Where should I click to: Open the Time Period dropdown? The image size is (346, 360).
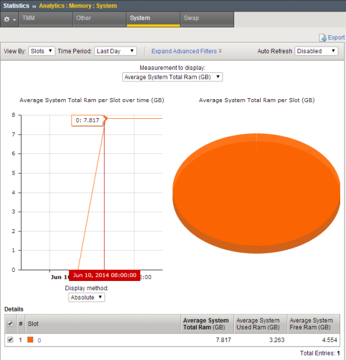(115, 51)
